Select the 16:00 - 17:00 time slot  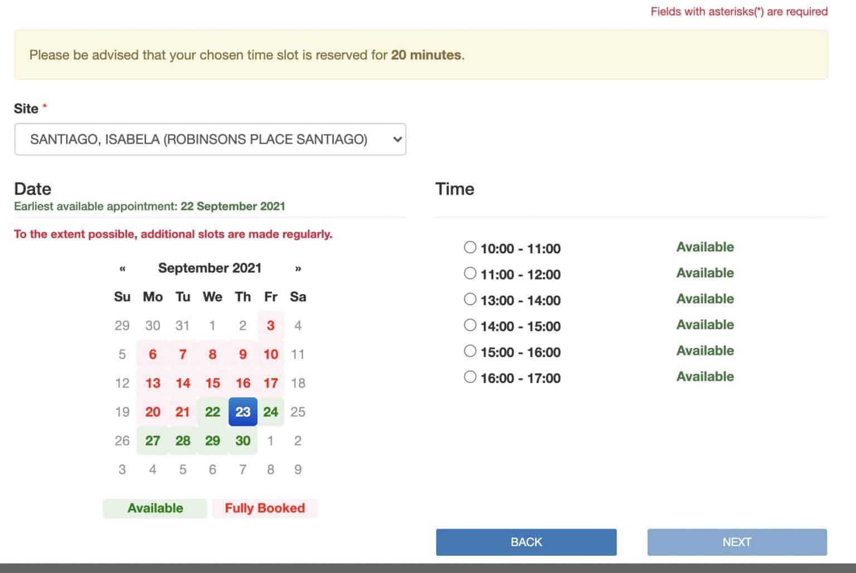tap(469, 376)
